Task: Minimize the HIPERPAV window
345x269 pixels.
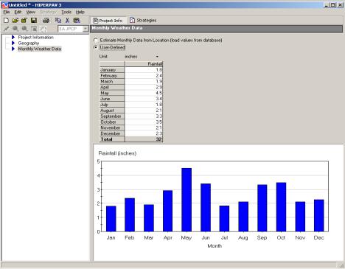Action: pyautogui.click(x=327, y=5)
